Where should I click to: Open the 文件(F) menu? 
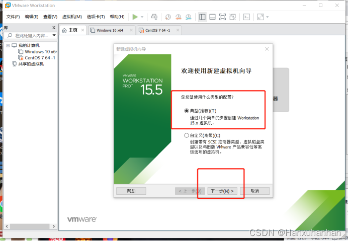[13, 17]
